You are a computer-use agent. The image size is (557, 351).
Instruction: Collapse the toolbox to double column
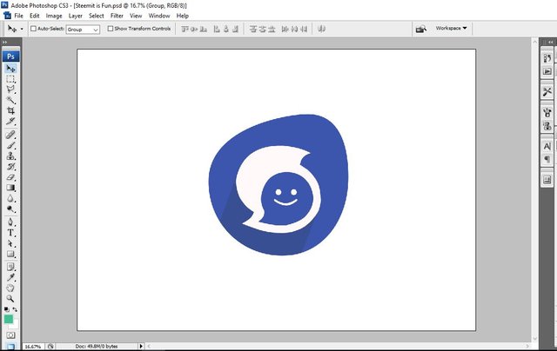point(4,43)
